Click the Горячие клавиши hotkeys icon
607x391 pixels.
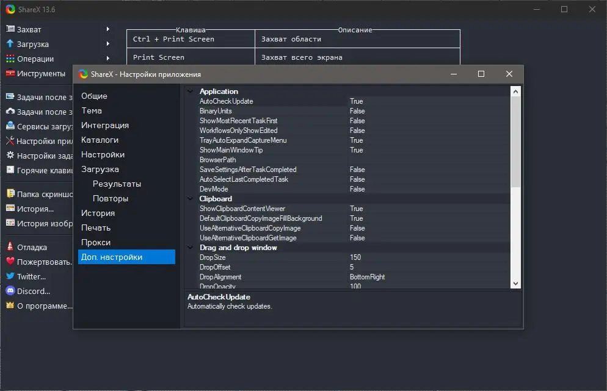pos(10,170)
